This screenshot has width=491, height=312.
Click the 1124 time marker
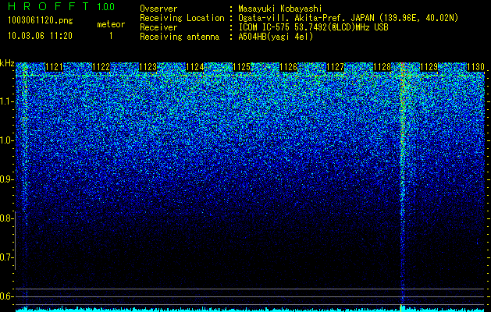coord(195,67)
